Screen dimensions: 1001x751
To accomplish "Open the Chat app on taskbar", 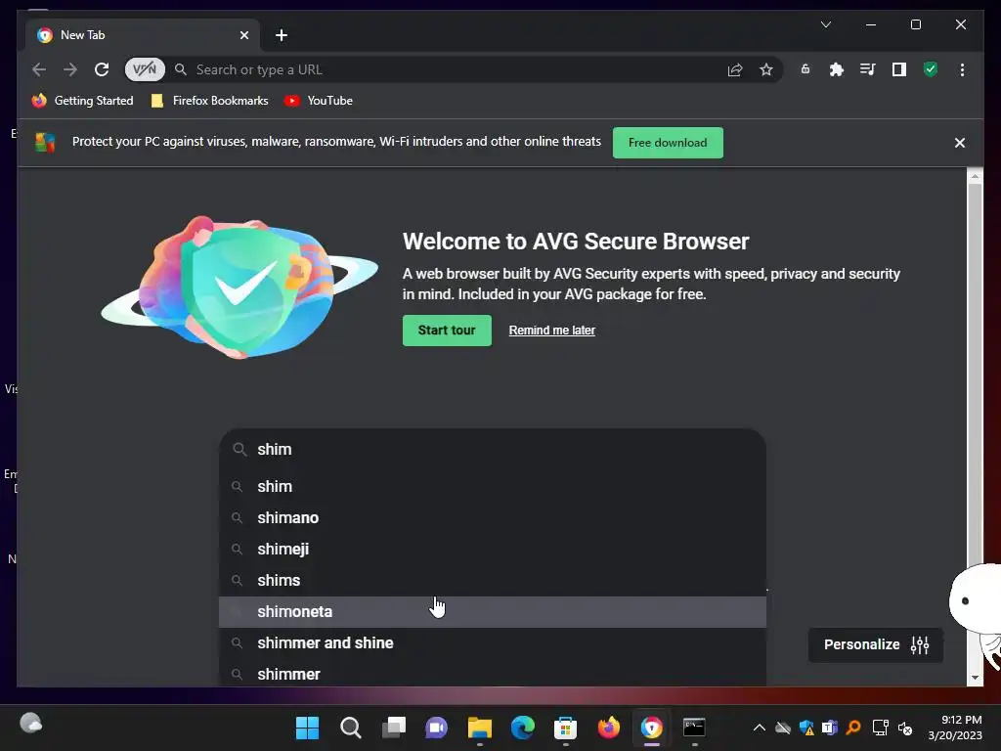I will pos(437,728).
